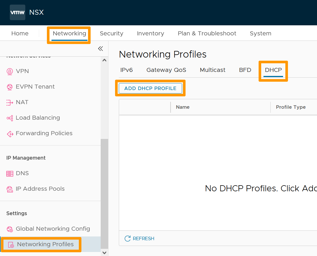Navigate to the Security menu
The width and height of the screenshot is (317, 256).
pyautogui.click(x=111, y=33)
